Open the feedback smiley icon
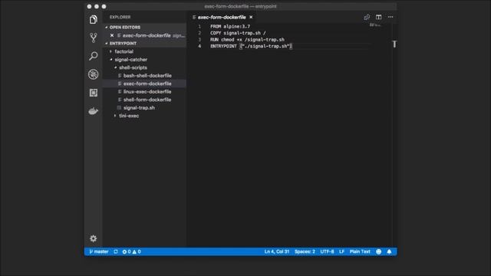The width and height of the screenshot is (491, 276). (x=378, y=251)
